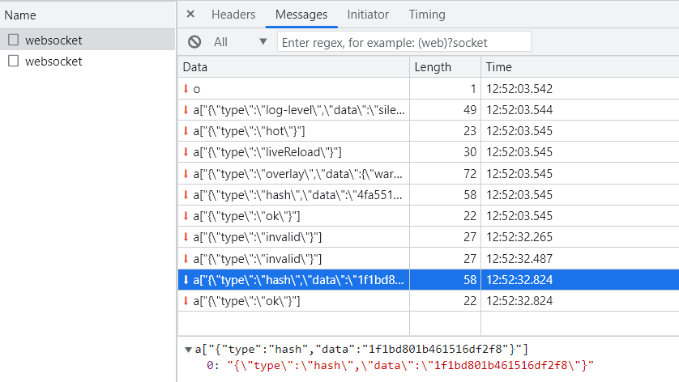Viewport: 679px width, 382px height.
Task: Close the request details pane
Action: click(190, 15)
